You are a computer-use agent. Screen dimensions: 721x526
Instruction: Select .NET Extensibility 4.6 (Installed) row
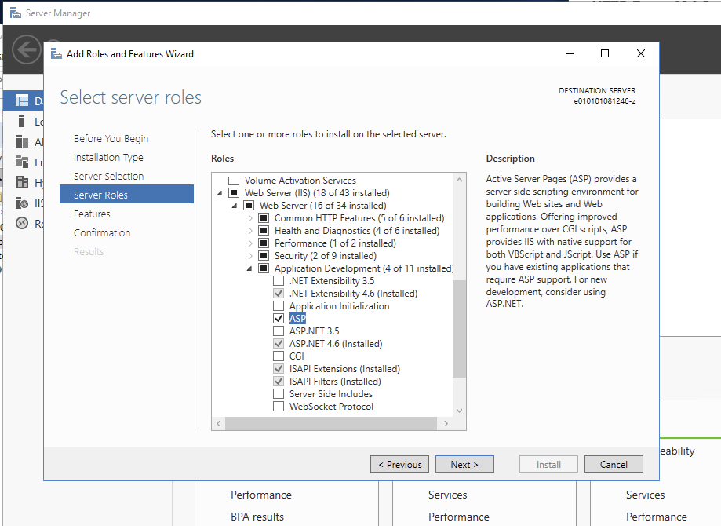[x=353, y=294]
